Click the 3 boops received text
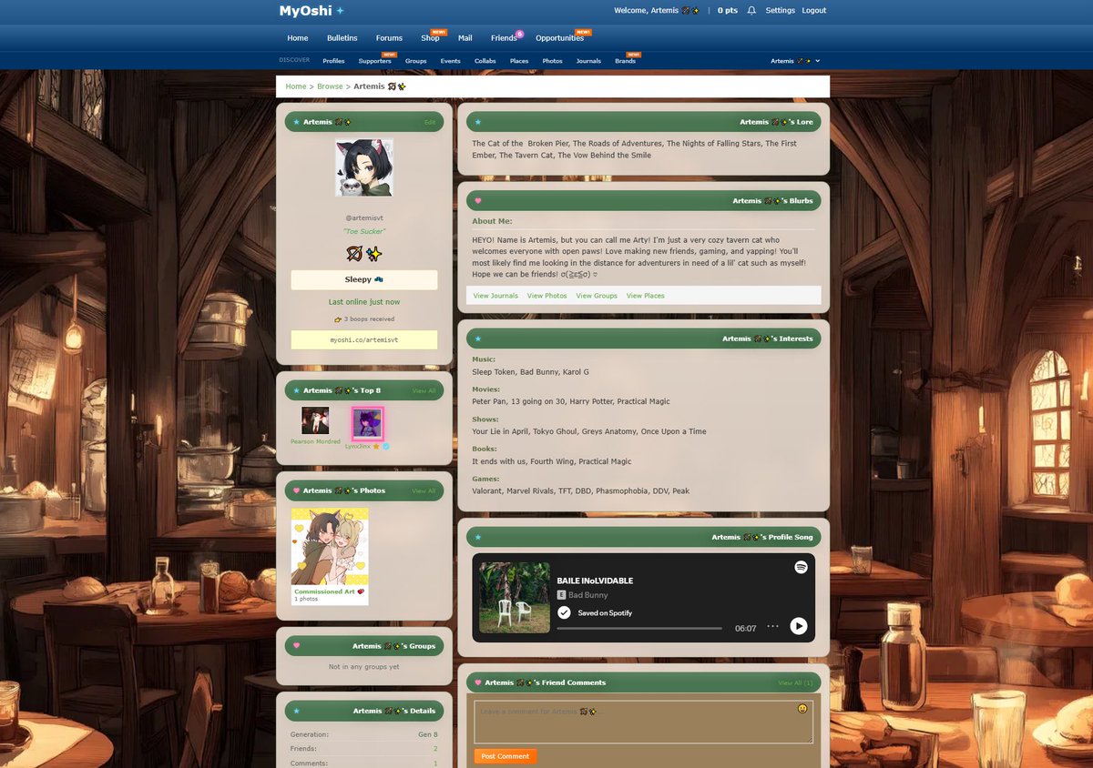 pyautogui.click(x=364, y=319)
